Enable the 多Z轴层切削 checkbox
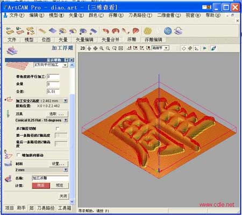242x215 pixels. coord(58,129)
